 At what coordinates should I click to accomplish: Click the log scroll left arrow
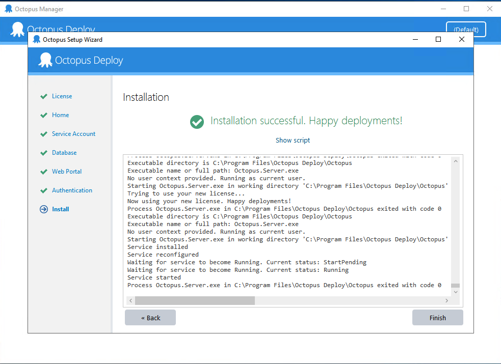(x=130, y=300)
